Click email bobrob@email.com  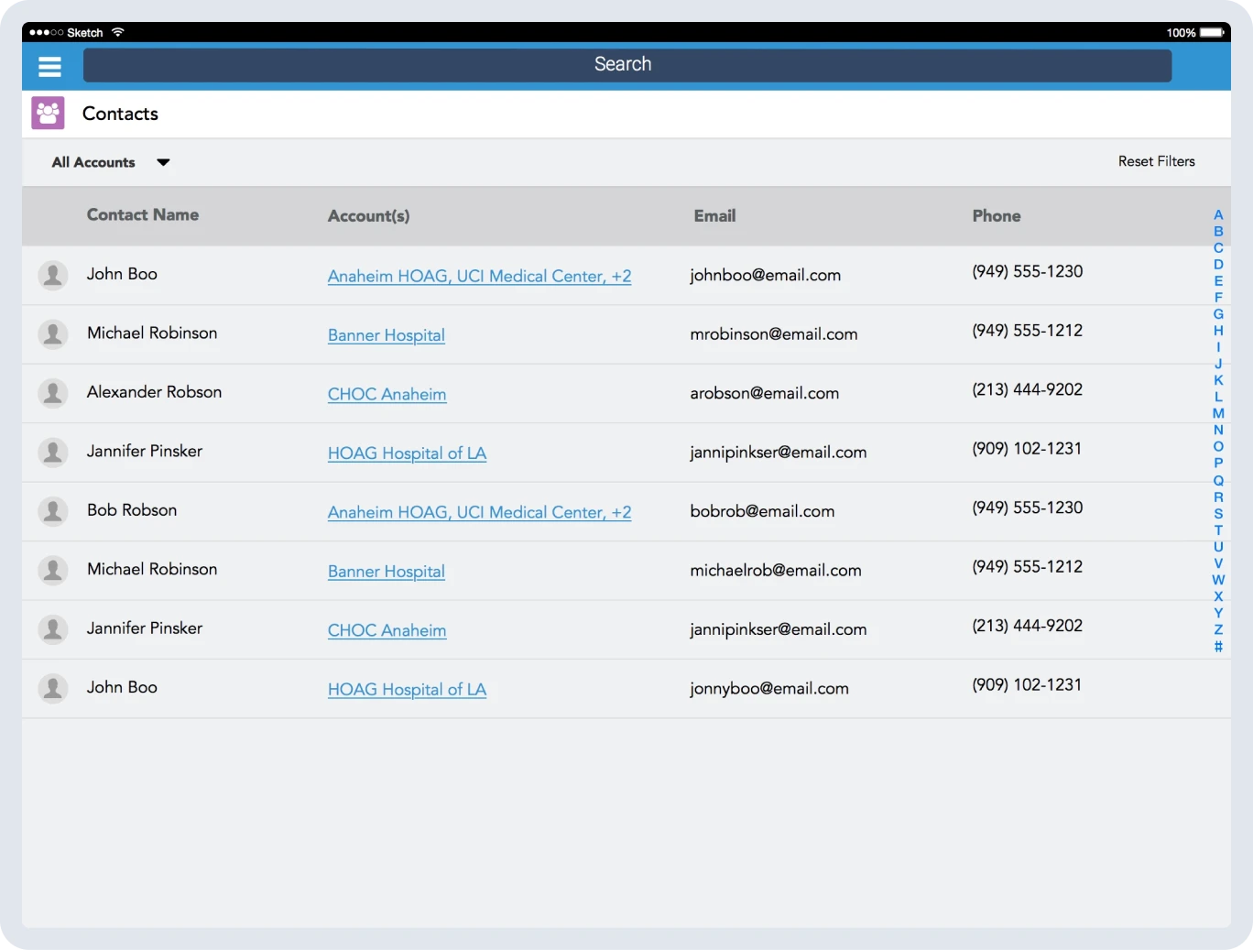[762, 511]
